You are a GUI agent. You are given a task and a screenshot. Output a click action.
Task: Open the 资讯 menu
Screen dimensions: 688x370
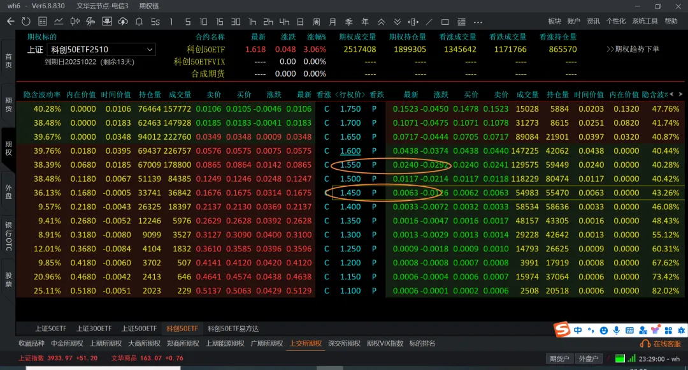click(593, 21)
